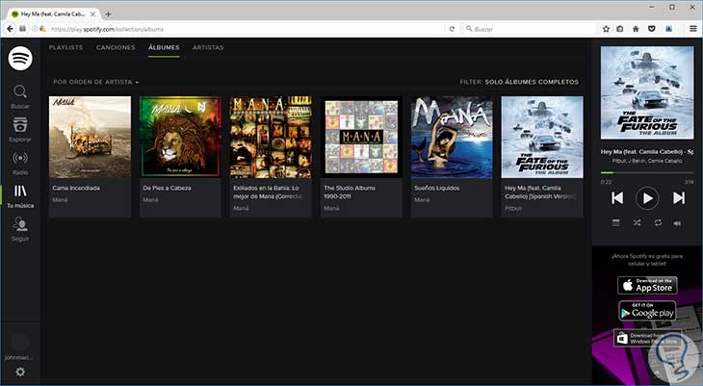Screen dimensions: 703x386
Task: Toggle repeat mode
Action: click(658, 222)
